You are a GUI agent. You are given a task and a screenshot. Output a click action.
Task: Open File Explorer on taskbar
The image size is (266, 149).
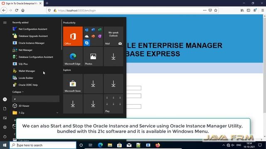tap(110, 145)
